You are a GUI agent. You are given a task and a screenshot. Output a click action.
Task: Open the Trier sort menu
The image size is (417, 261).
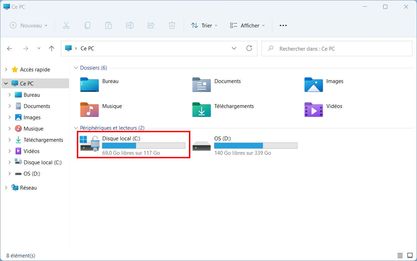[204, 25]
